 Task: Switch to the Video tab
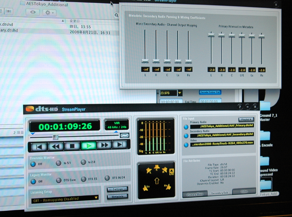point(243,191)
